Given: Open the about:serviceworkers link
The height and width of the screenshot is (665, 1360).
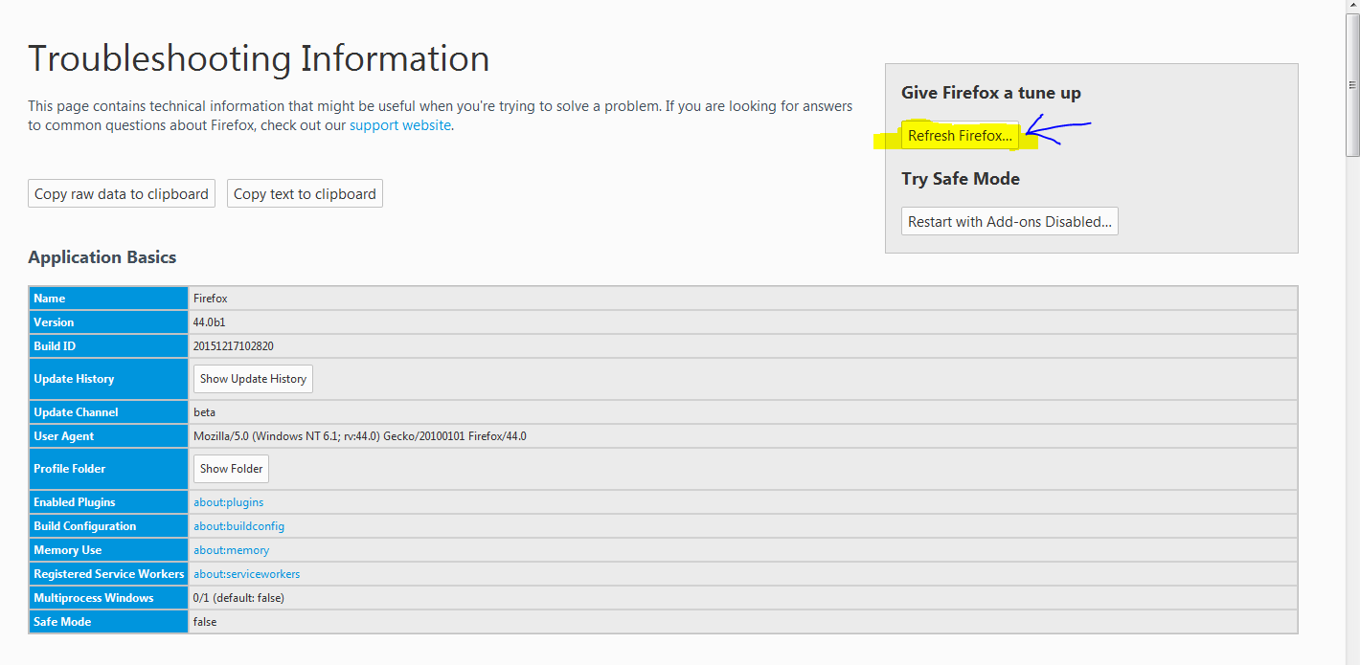Looking at the screenshot, I should click(246, 574).
